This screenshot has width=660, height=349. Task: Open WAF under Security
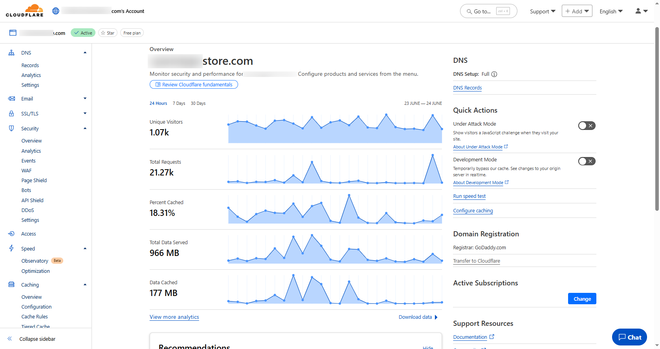[x=26, y=170]
